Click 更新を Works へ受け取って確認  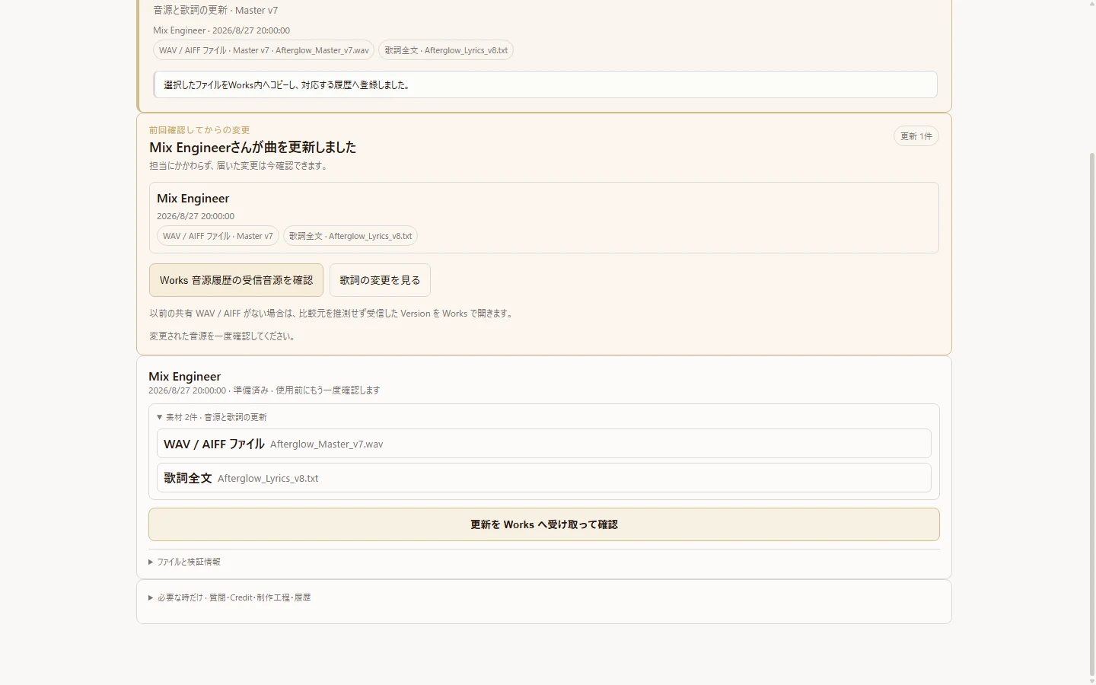pos(544,524)
